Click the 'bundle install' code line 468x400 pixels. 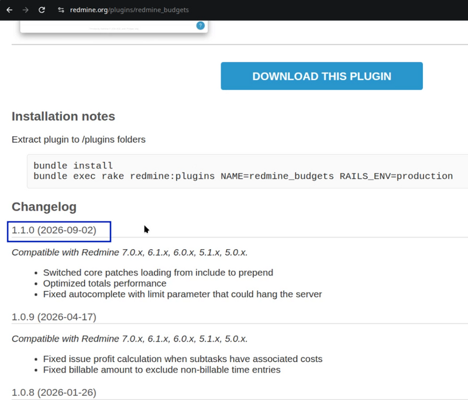pyautogui.click(x=73, y=165)
